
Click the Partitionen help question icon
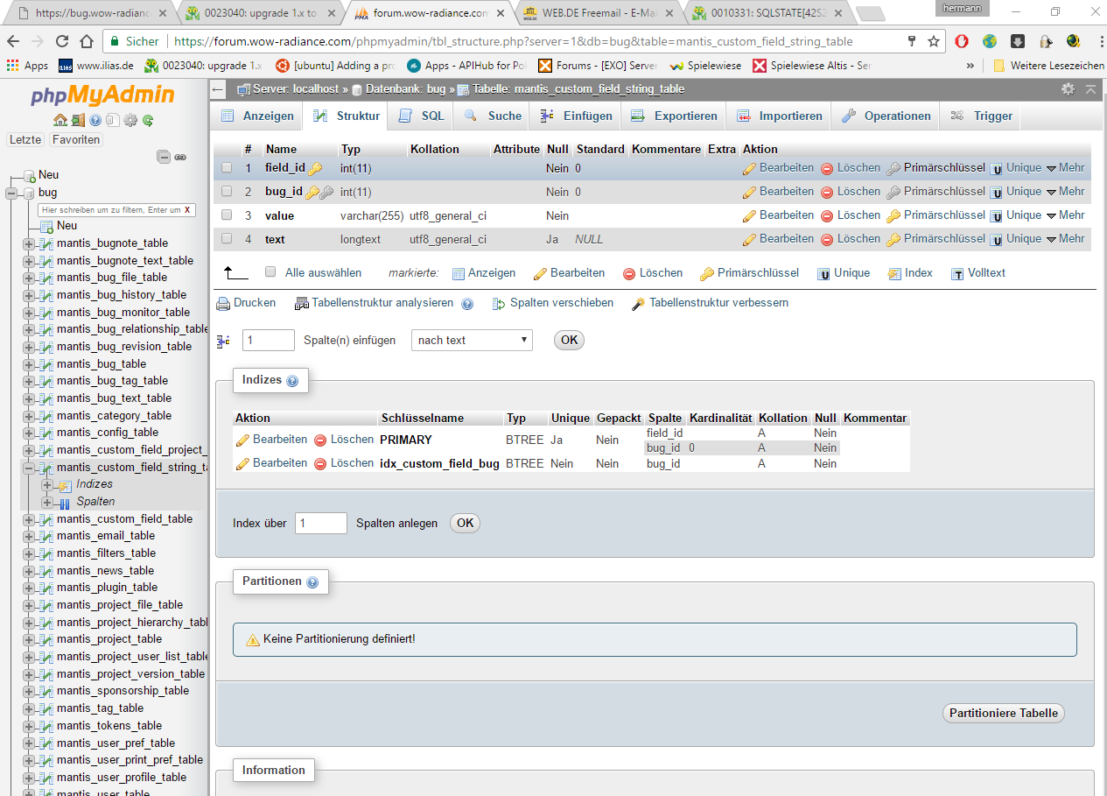[x=312, y=582]
